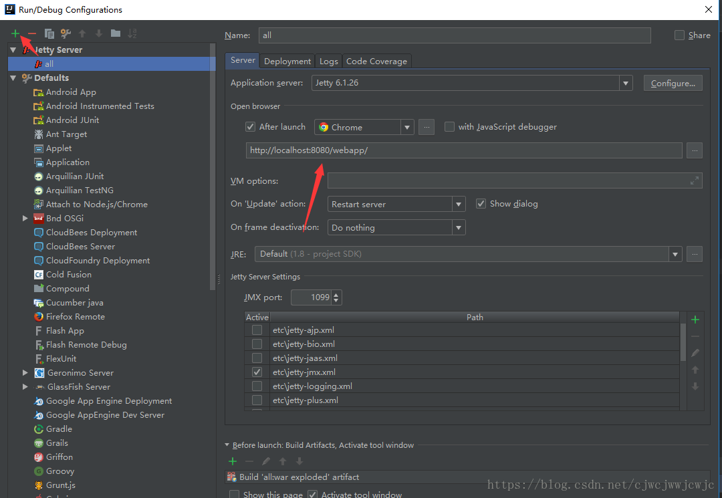Click the Jetty path table scrollbar

(683, 342)
